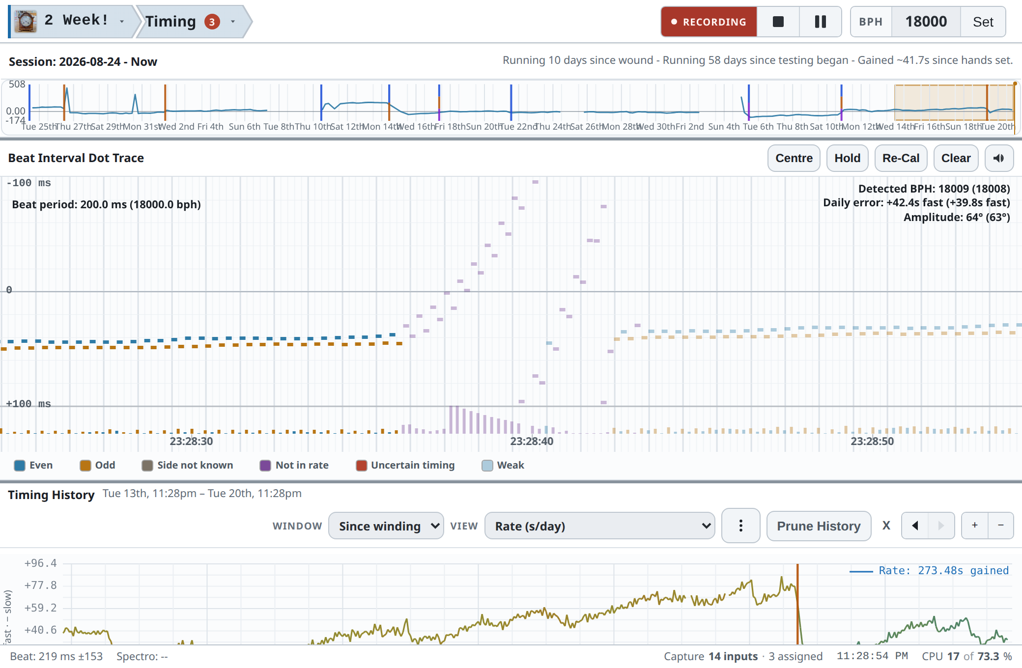This screenshot has height=668, width=1022.
Task: Toggle the Side not known legend swatch
Action: click(x=147, y=466)
